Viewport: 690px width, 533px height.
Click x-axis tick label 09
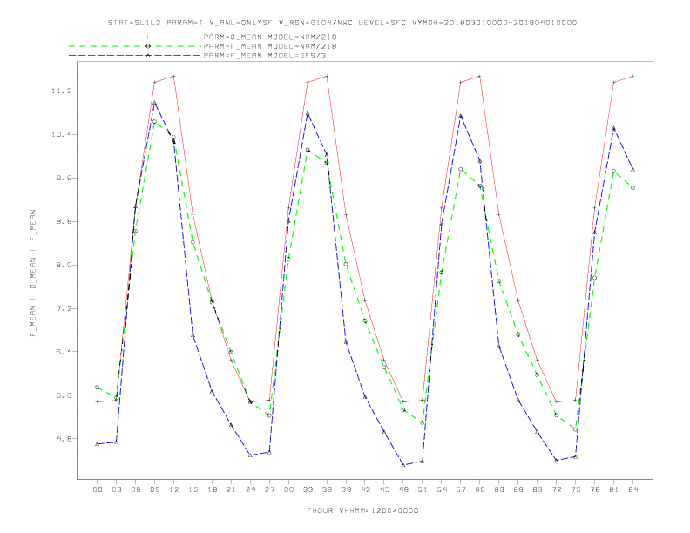point(154,489)
